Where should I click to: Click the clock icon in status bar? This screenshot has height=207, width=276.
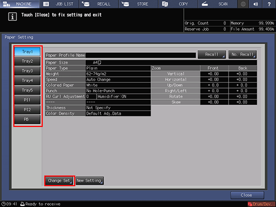(4, 204)
